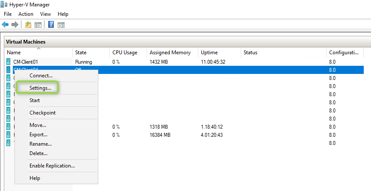Choose Rename... from the context menu
Screen dimensions: 371x191
click(56, 144)
